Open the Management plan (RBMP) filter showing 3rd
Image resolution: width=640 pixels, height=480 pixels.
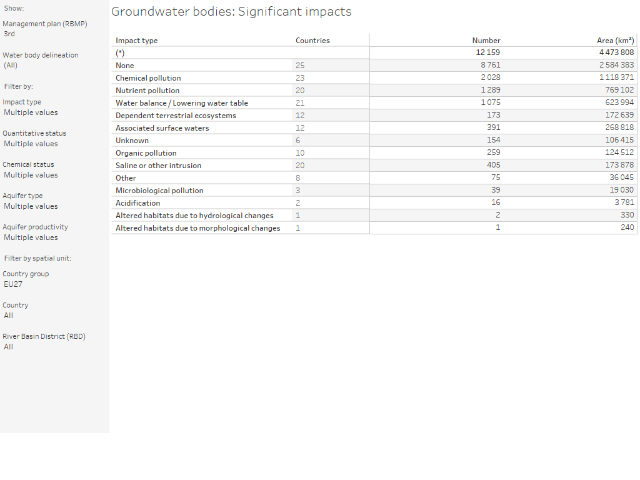pyautogui.click(x=9, y=34)
